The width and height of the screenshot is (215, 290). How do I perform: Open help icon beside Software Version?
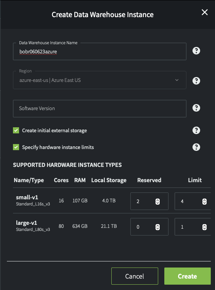point(196,108)
